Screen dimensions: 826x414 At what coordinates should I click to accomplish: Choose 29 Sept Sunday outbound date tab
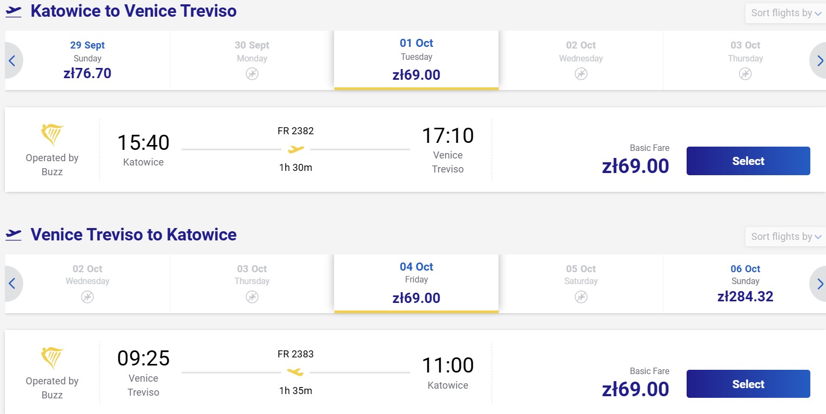click(88, 60)
